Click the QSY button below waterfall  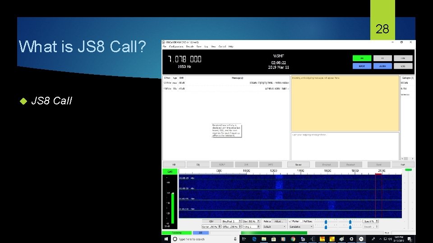coord(211,221)
